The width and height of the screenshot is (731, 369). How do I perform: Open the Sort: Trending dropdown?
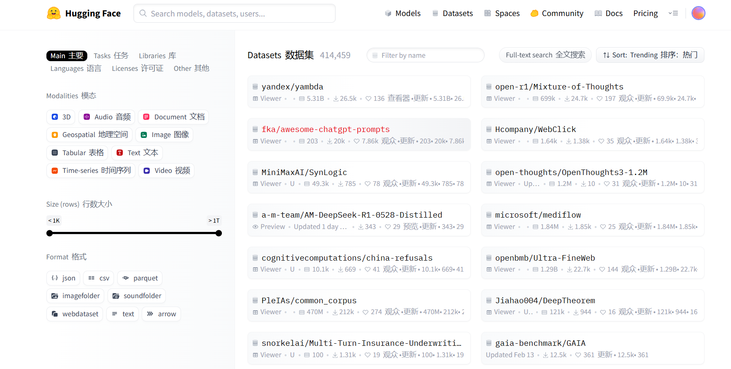pyautogui.click(x=650, y=55)
